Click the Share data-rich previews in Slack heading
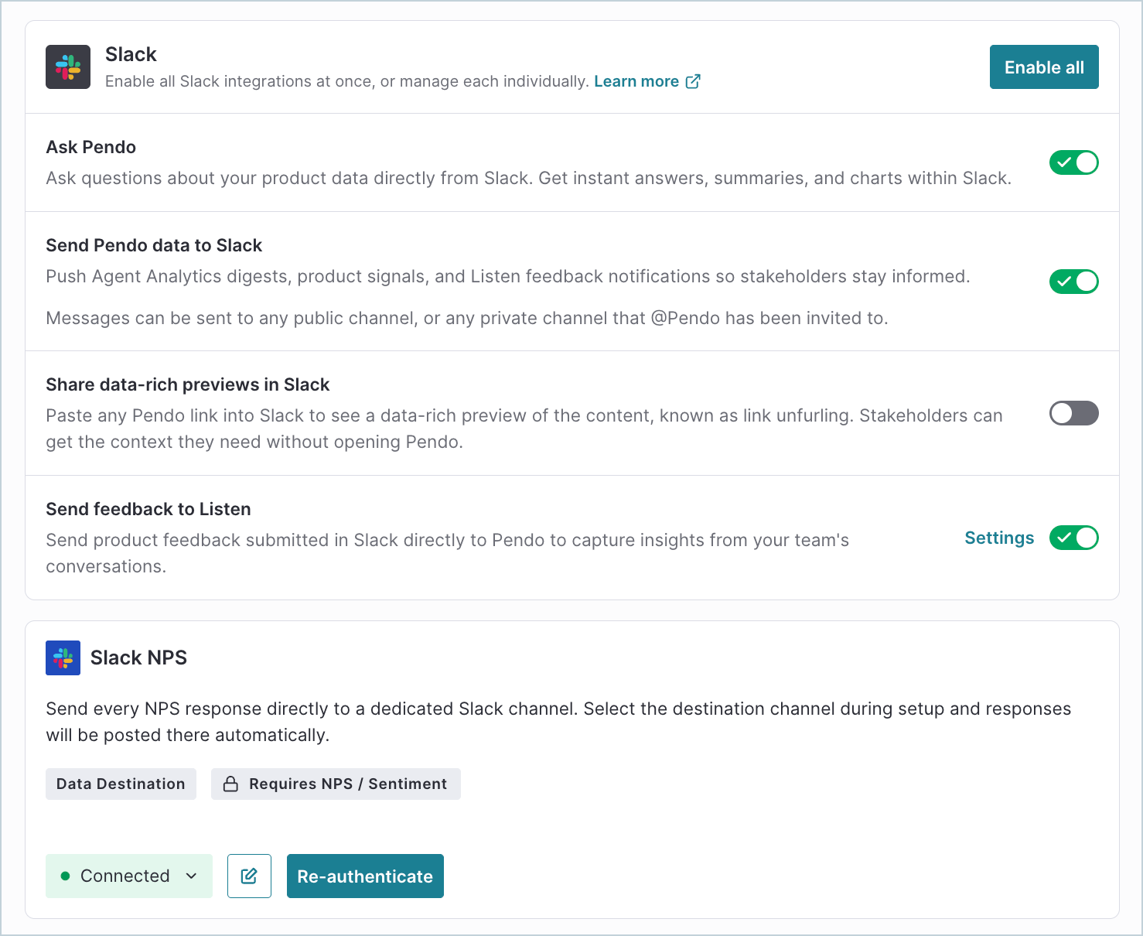The image size is (1143, 936). point(188,384)
